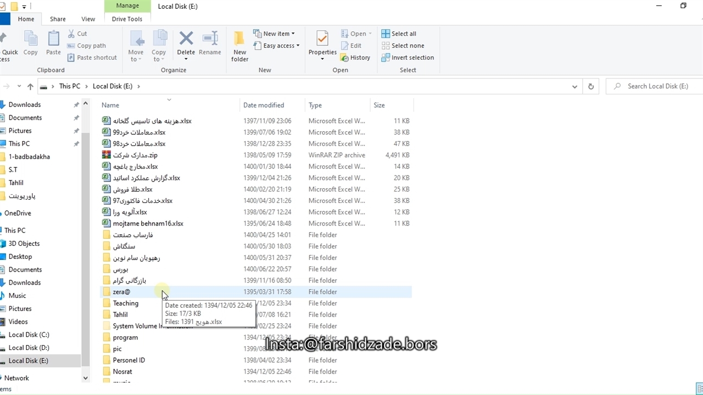
Task: Click Invert selection
Action: pyautogui.click(x=408, y=58)
